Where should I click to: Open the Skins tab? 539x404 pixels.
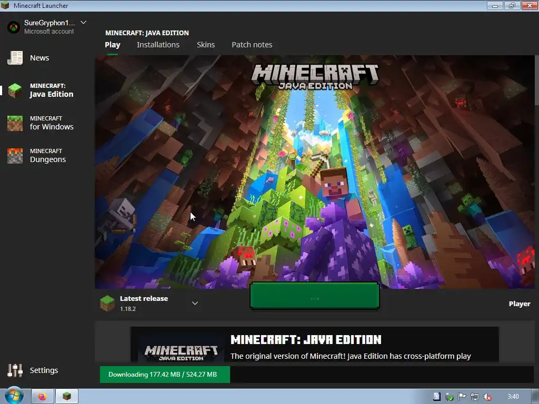click(206, 45)
